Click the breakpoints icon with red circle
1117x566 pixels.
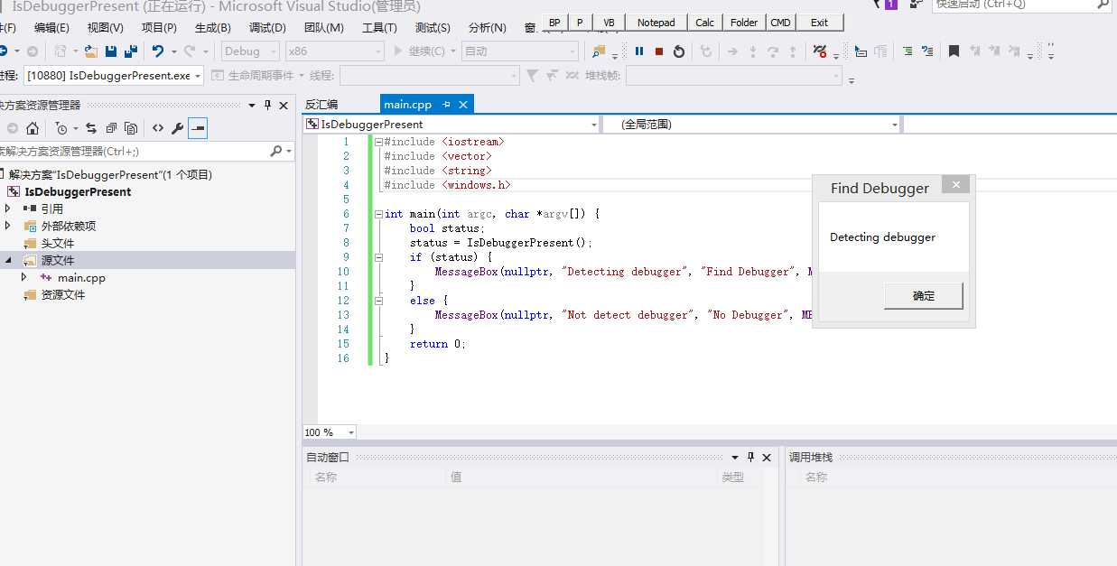tap(820, 51)
